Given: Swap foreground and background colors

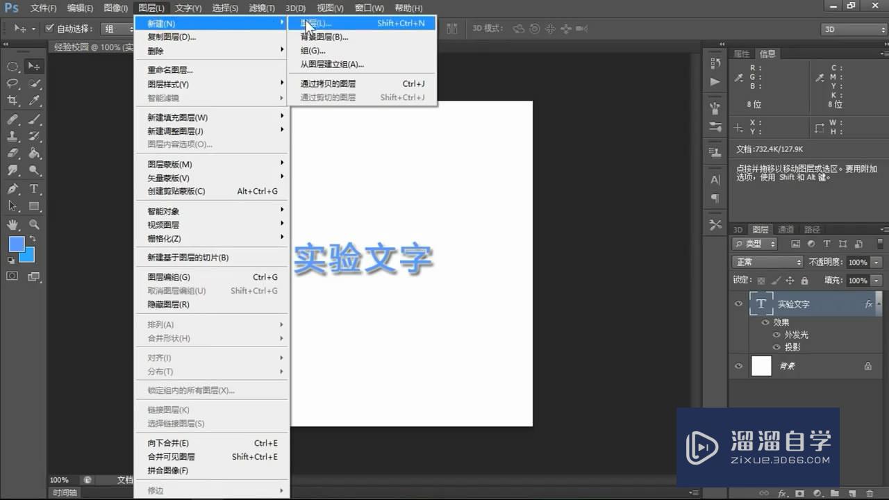Looking at the screenshot, I should (33, 239).
